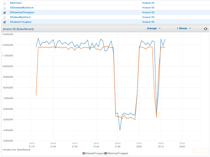The image size is (210, 157).
Task: Click the dashed selection box at bottom right
Action: 201,150
